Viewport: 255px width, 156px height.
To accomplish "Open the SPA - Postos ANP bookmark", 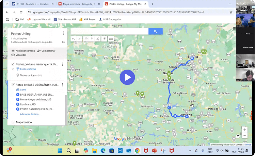I will click(65, 19).
